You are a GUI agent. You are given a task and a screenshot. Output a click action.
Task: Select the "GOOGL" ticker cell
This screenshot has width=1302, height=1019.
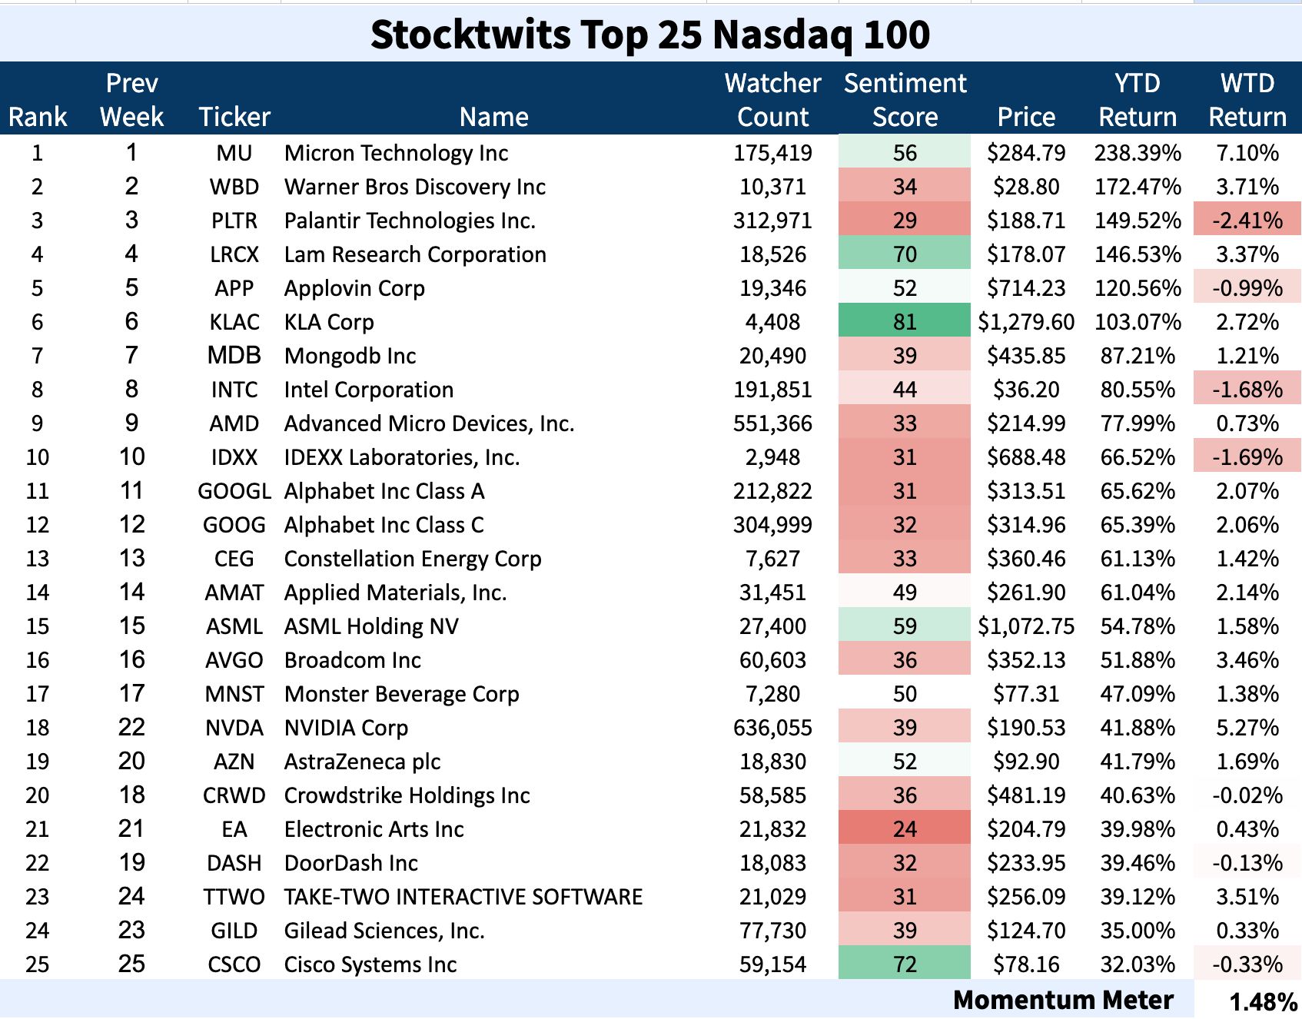pos(234,491)
